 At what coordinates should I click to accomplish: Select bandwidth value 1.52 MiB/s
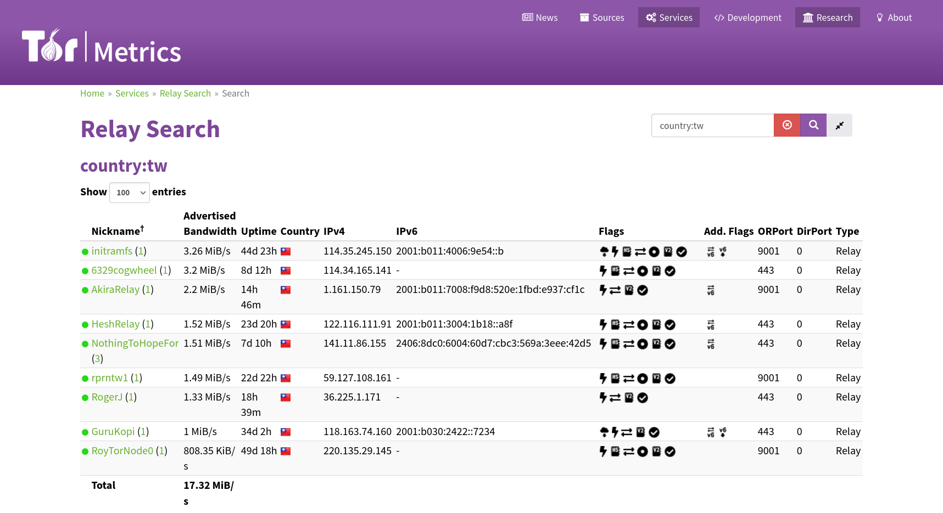pos(207,324)
